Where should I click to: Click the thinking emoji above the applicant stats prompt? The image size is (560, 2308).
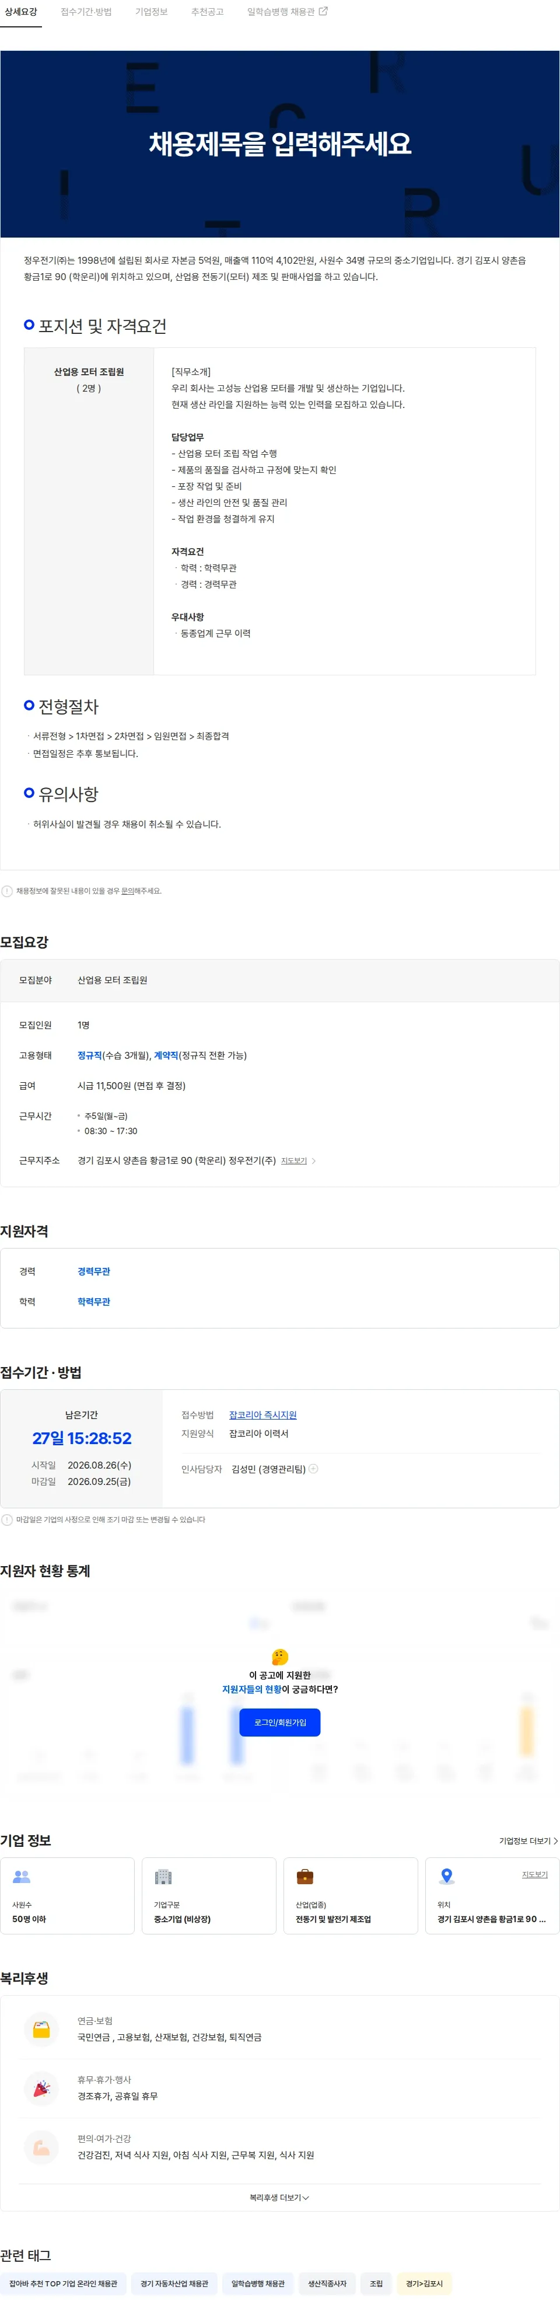pyautogui.click(x=279, y=1658)
